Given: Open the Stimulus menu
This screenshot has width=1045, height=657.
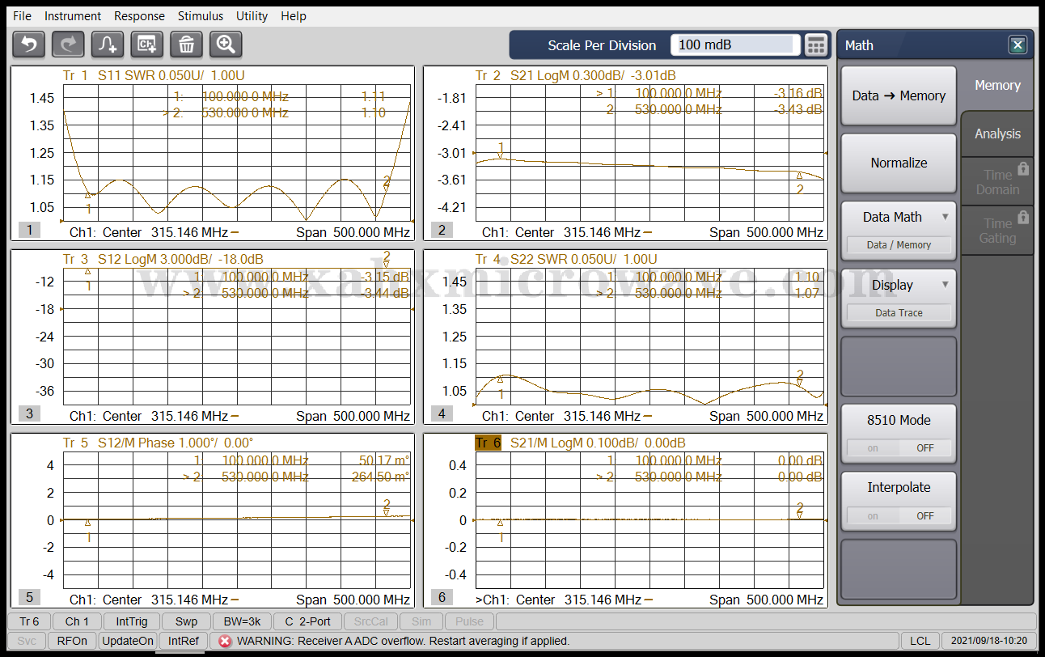Looking at the screenshot, I should click(x=201, y=16).
